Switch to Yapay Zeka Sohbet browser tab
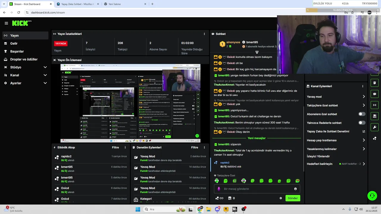The image size is (381, 214). tap(77, 4)
